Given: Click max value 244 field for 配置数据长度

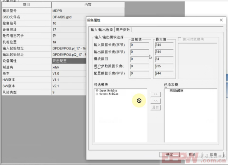Looking at the screenshot, I should [164, 74].
